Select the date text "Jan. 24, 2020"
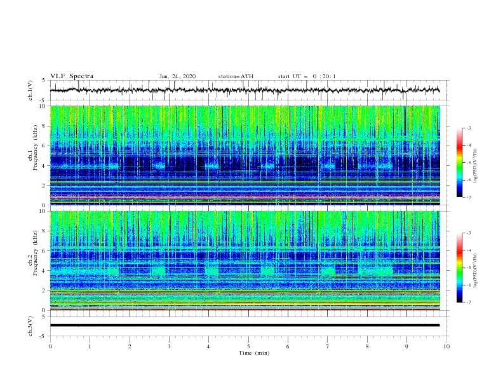This screenshot has width=503, height=389. point(177,76)
